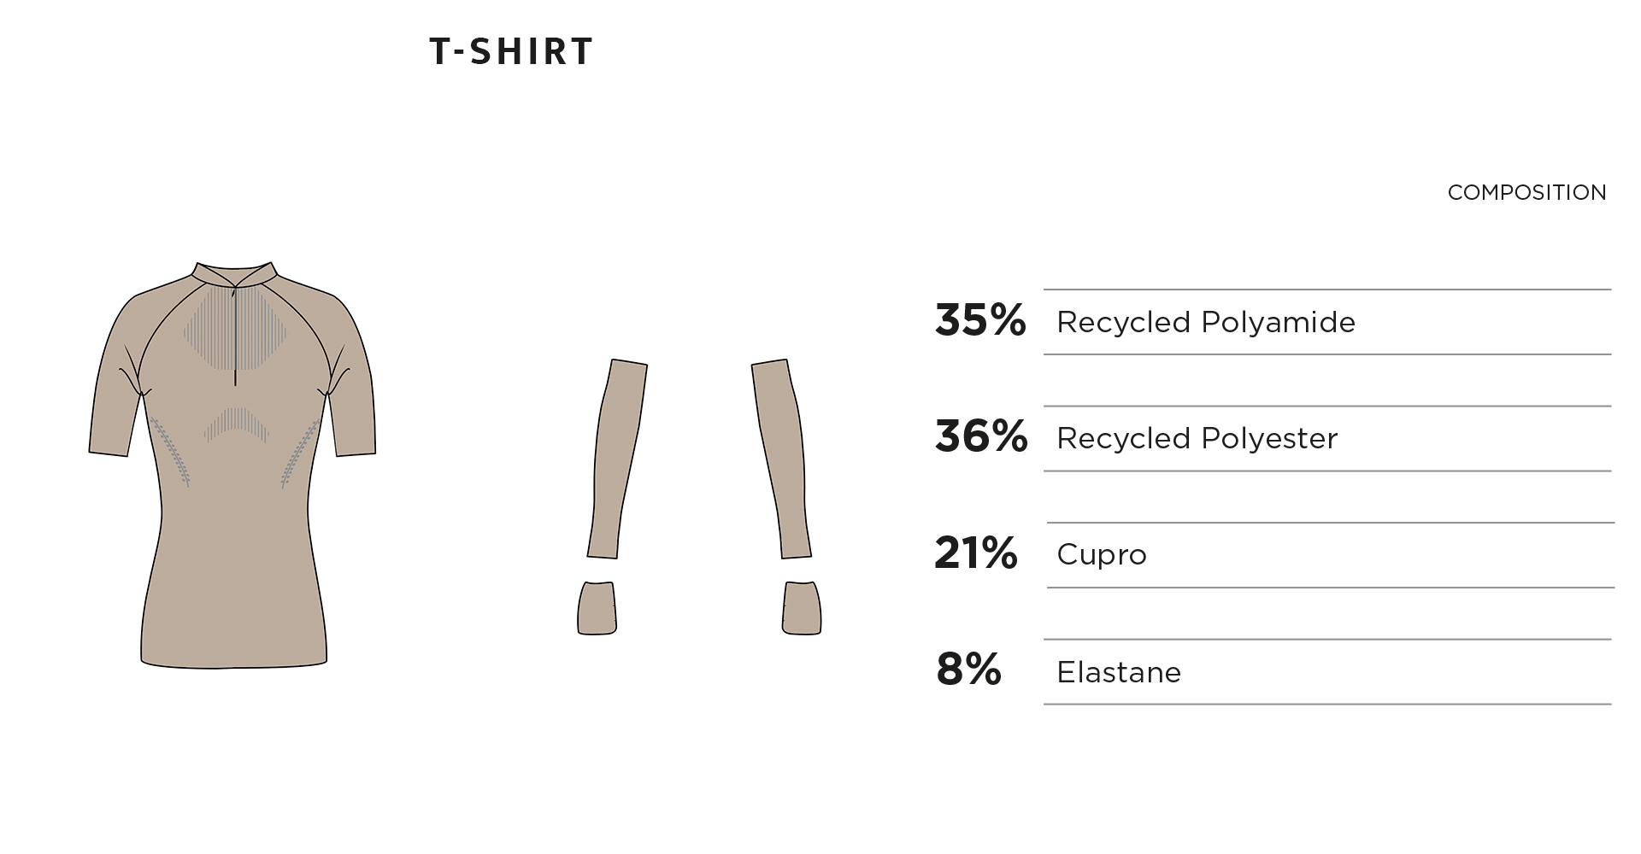Click the curved striped abdomen panel
This screenshot has width=1641, height=854.
coord(237,424)
